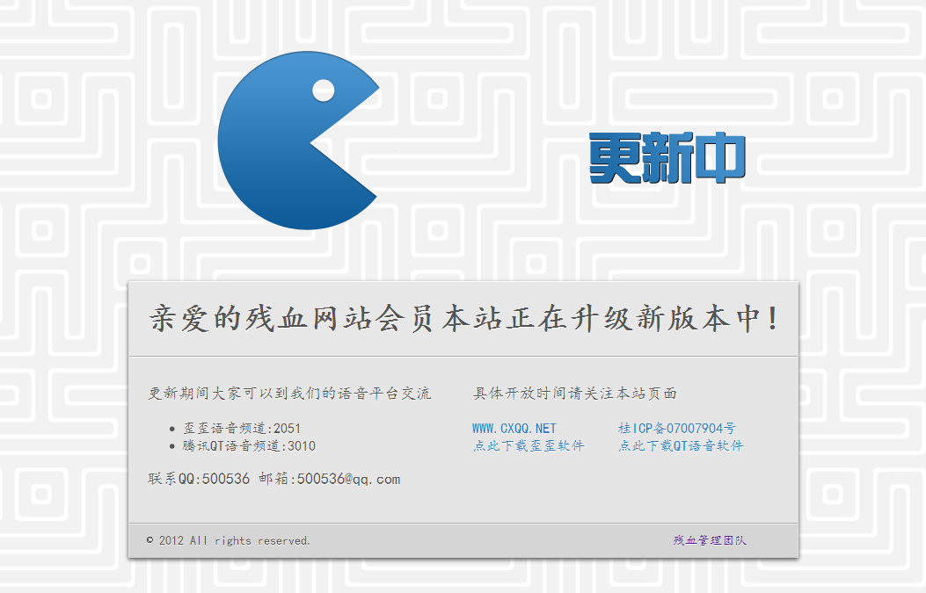The width and height of the screenshot is (926, 593).
Task: Click 点此下载QT语音软件 download link
Action: pyautogui.click(x=682, y=445)
